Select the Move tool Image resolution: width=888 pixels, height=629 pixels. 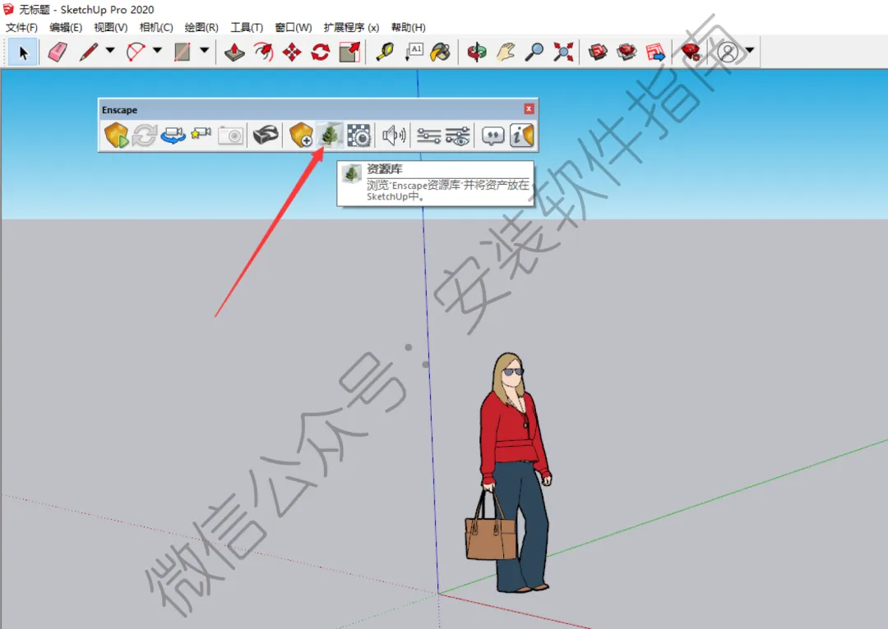tap(292, 52)
